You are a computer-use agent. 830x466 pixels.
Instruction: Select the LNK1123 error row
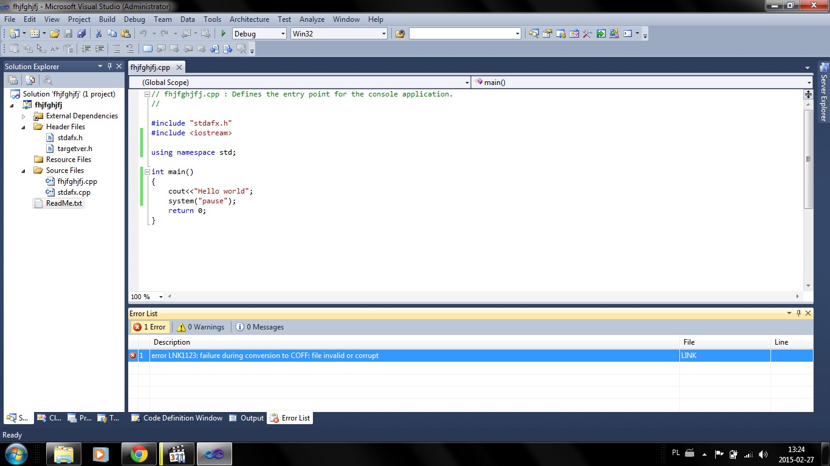coord(470,356)
